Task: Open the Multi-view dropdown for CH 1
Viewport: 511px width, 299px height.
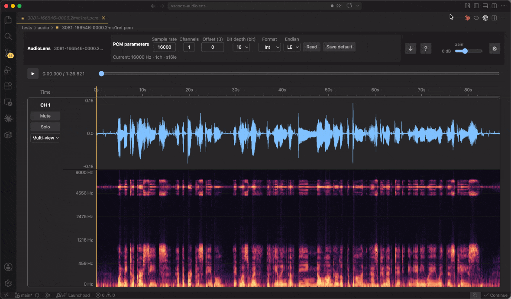Action: pyautogui.click(x=45, y=138)
